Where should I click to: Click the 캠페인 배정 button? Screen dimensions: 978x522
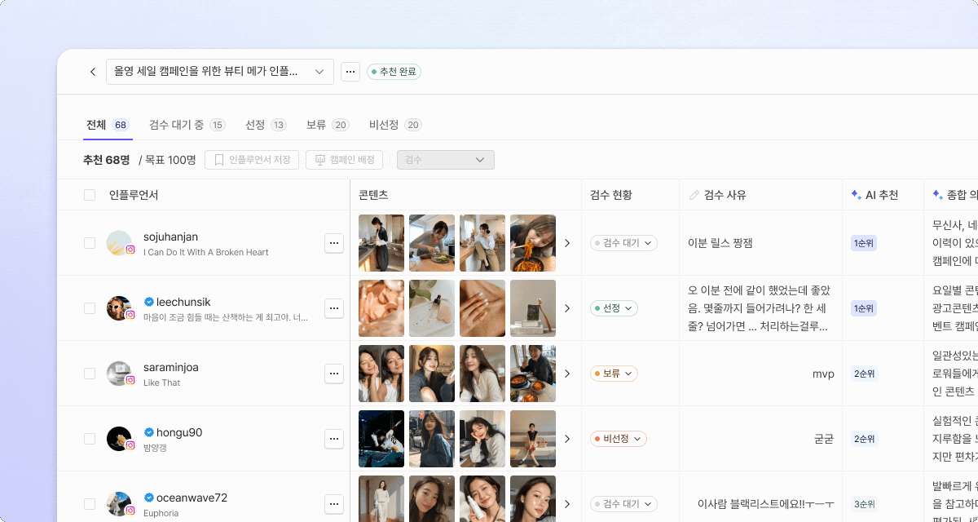pos(344,160)
